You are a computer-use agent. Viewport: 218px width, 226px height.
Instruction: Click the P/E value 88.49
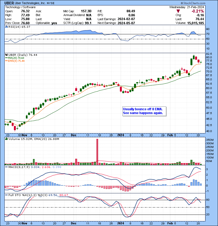(x=131, y=11)
